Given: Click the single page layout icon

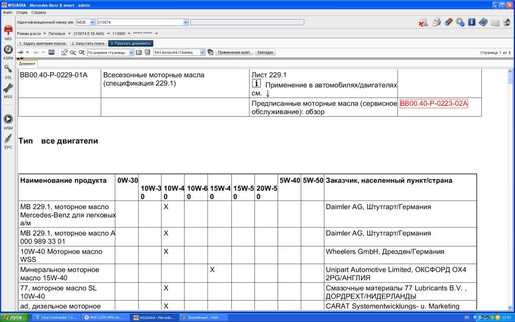Looking at the screenshot, I should click(139, 52).
